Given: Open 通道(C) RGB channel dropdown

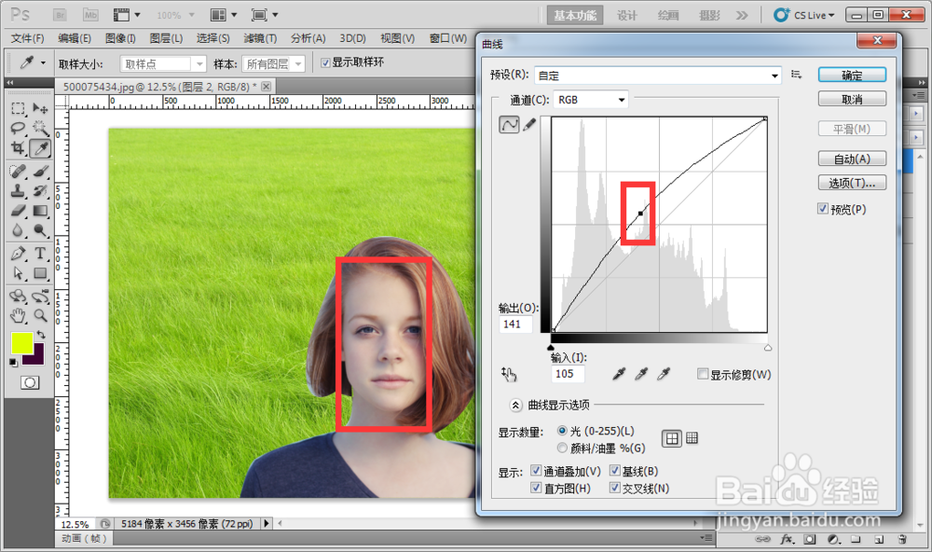Looking at the screenshot, I should tap(590, 100).
